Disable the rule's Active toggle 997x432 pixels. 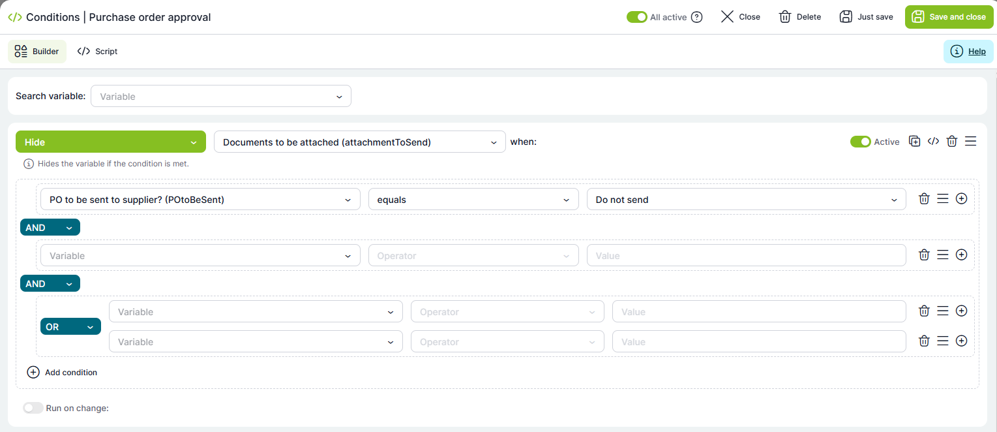(860, 142)
